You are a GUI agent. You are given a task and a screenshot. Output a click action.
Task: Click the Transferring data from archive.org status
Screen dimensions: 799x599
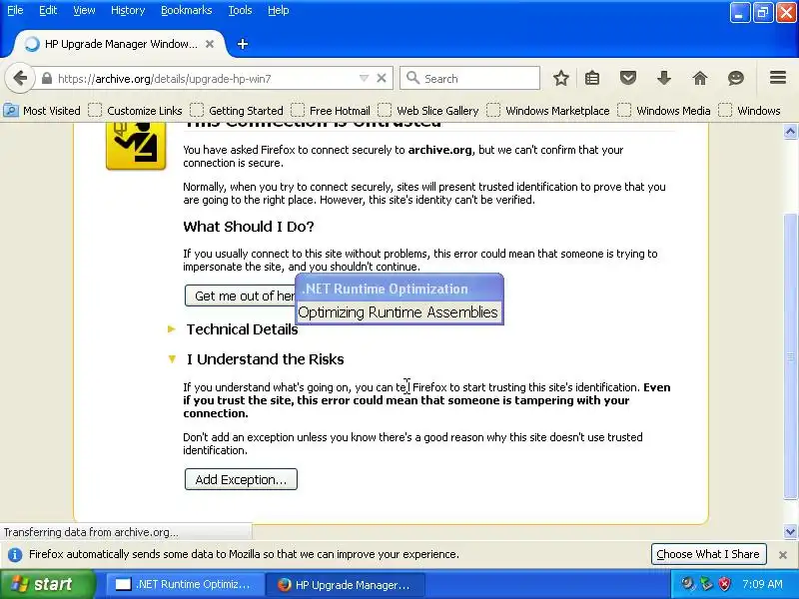tap(91, 532)
